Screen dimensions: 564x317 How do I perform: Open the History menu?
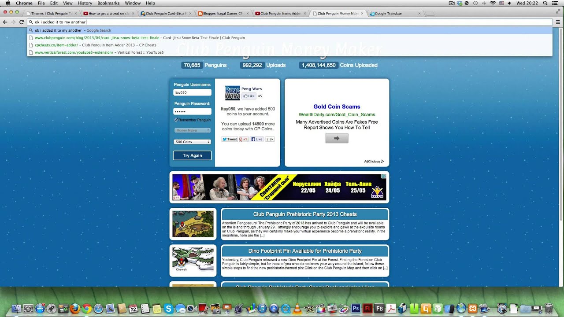coord(85,3)
